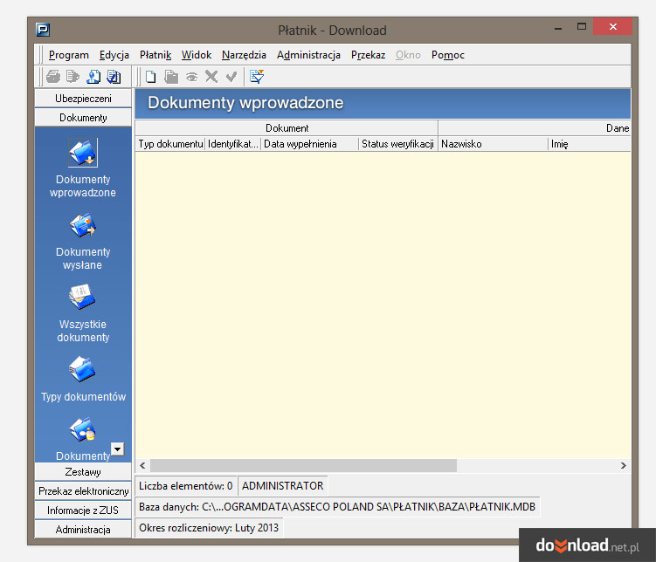Open Wszystkie dokumenty sidebar icon

tap(82, 298)
